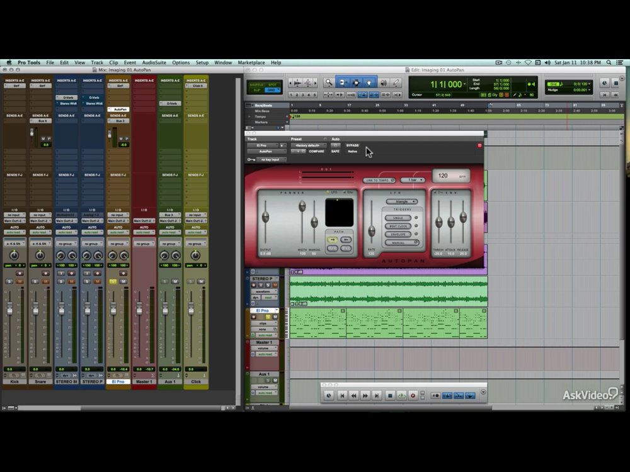The image size is (630, 472).
Task: Select the Grabber hand tool
Action: coord(369,82)
